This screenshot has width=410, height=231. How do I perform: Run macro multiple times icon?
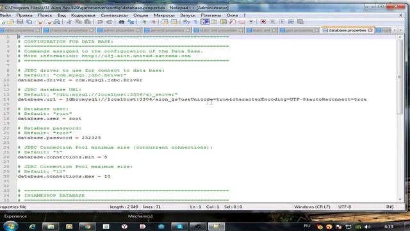[x=291, y=22]
